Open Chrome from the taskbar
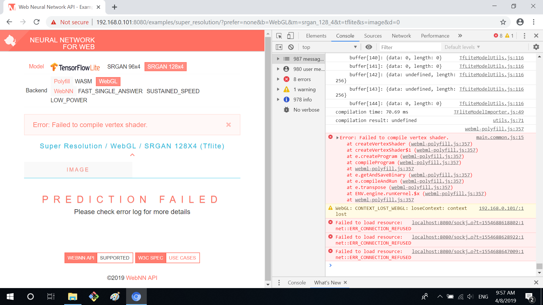 [136, 297]
